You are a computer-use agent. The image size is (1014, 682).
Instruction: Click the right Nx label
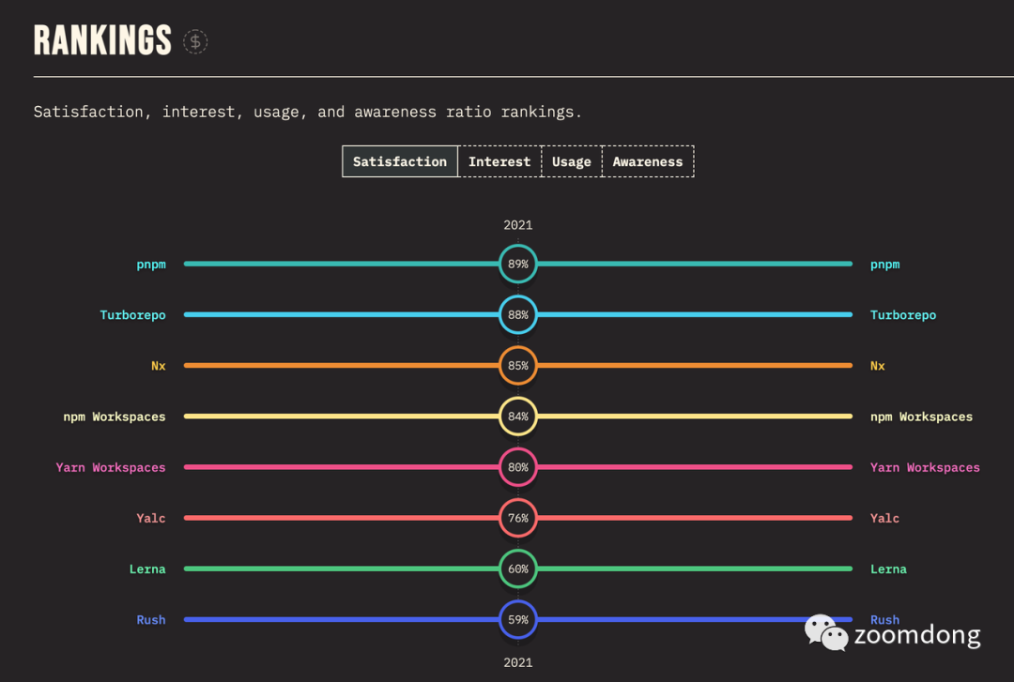tap(878, 366)
